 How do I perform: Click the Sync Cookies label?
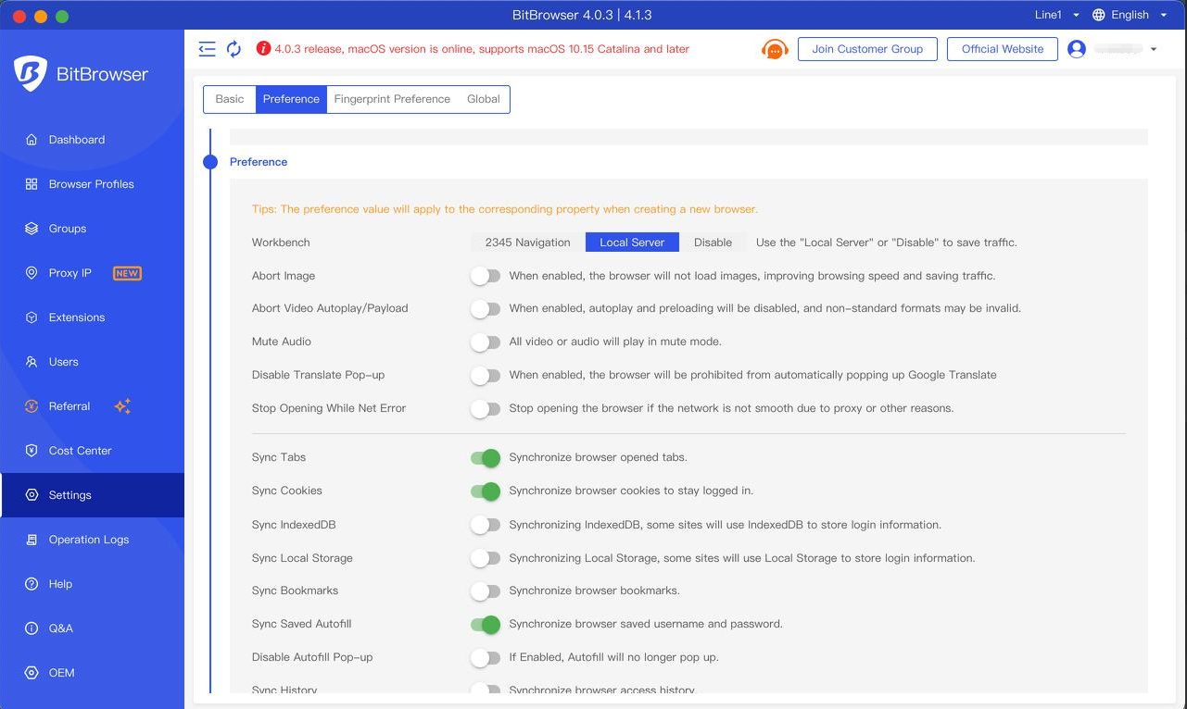(287, 491)
